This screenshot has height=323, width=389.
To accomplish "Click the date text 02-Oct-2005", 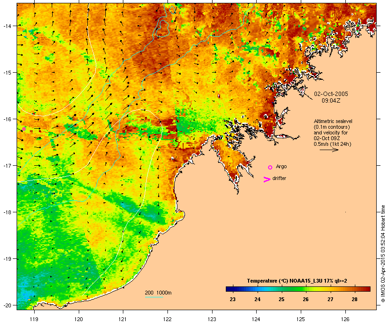I will (x=331, y=94).
